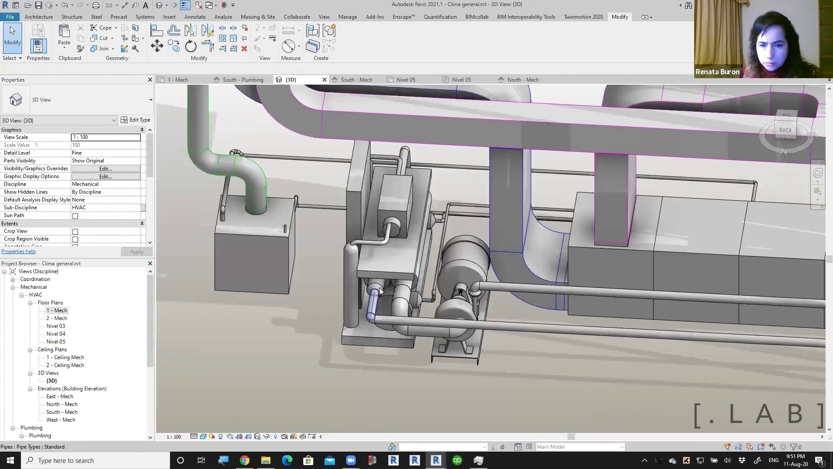This screenshot has height=469, width=833.
Task: Collapse the Floor Plans tree node
Action: pyautogui.click(x=30, y=303)
